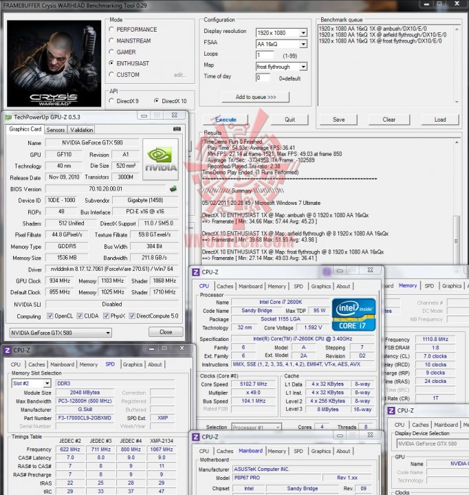Select the frost flythrough queue entry
Screen dimensions: 469x495
pos(380,41)
